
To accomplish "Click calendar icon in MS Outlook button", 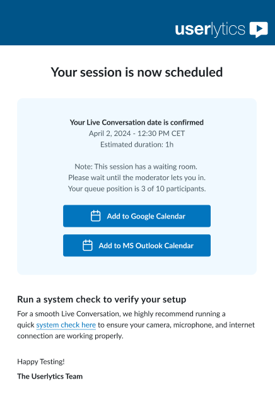I will click(x=88, y=246).
